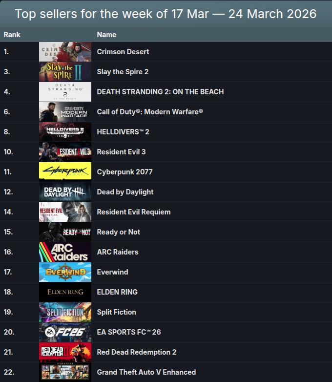Select the Split Fiction name link
Screen dimensions: 332x382
(x=116, y=312)
